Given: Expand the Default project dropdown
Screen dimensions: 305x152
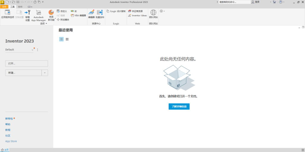Looking at the screenshot, I should pos(32,50).
